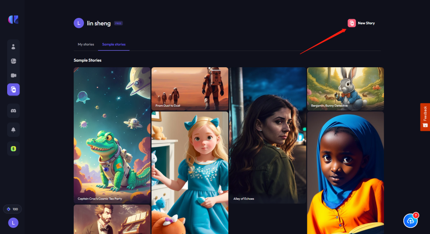Open the 100 credits balance badge
Screen dimensions: 430x234
[13, 209]
